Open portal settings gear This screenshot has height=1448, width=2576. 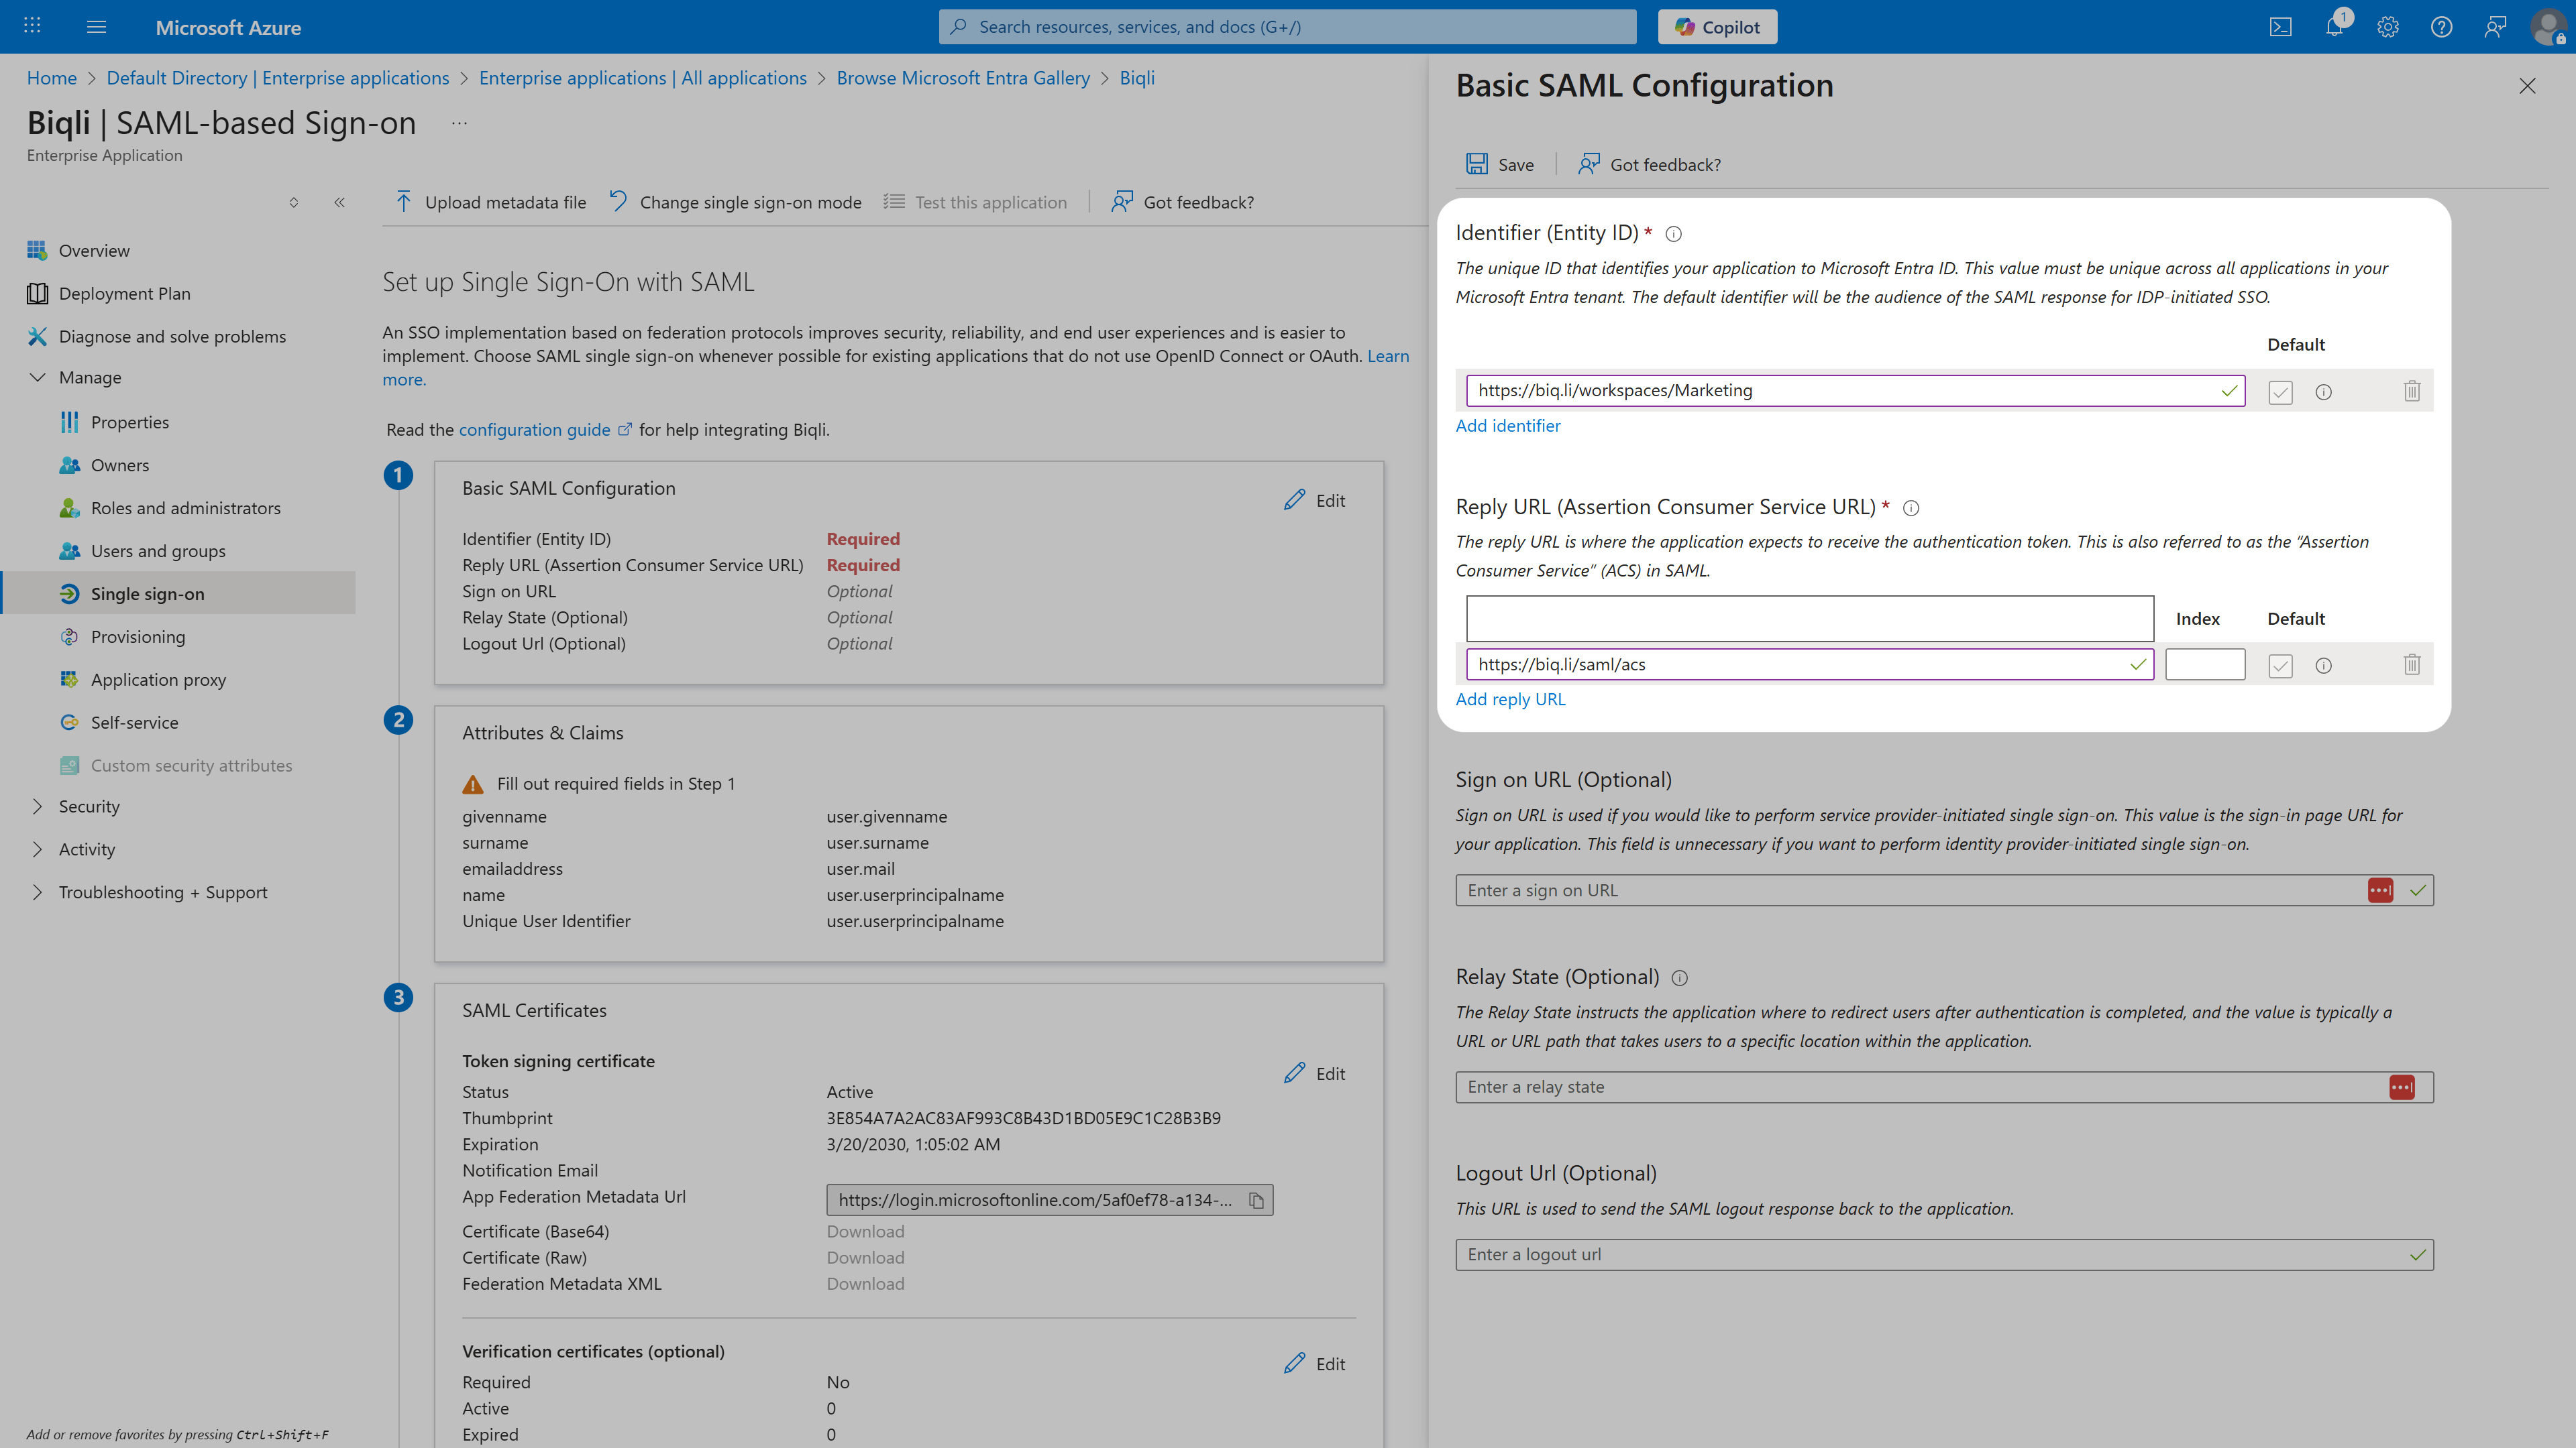point(2388,27)
